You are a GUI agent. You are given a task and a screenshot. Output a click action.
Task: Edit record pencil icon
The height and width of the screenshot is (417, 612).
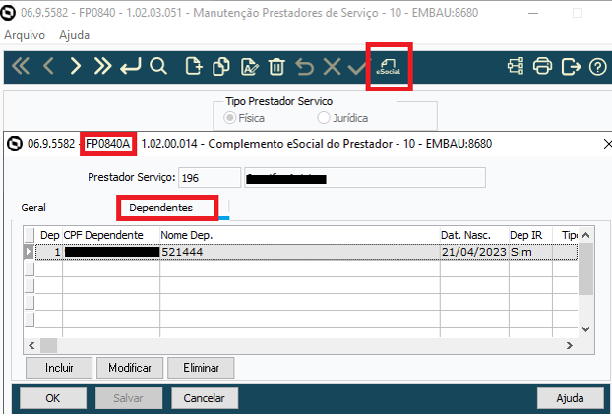[x=249, y=66]
